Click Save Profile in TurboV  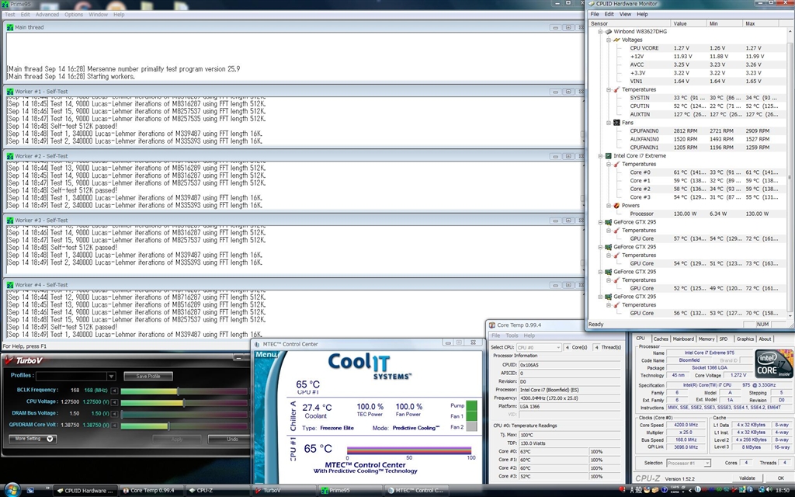[x=148, y=377]
